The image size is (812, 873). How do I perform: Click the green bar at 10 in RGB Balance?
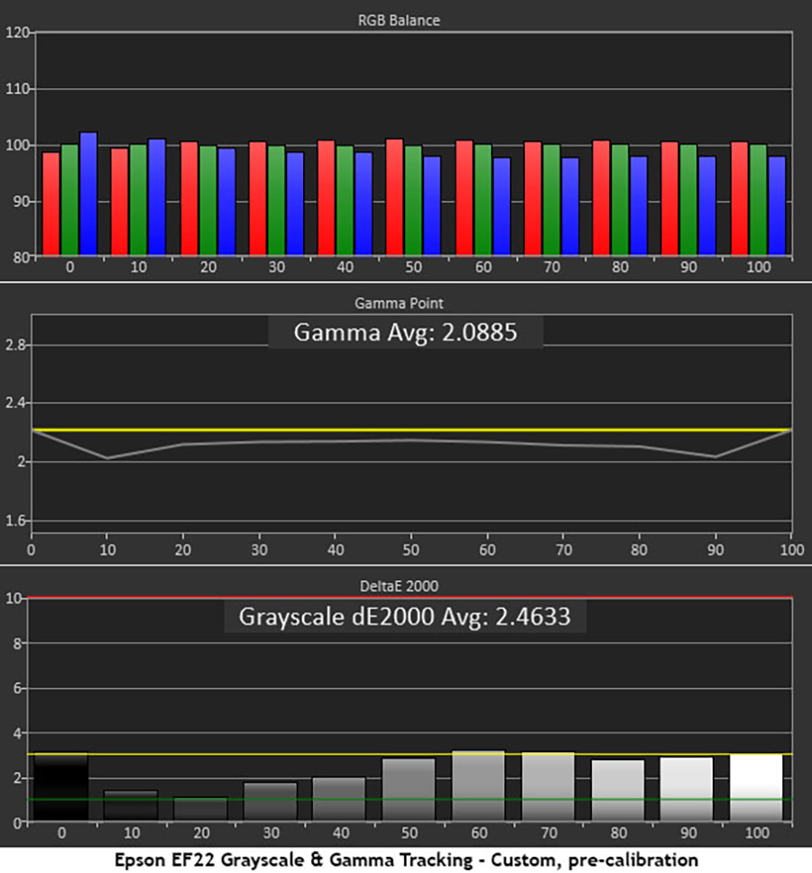point(138,200)
